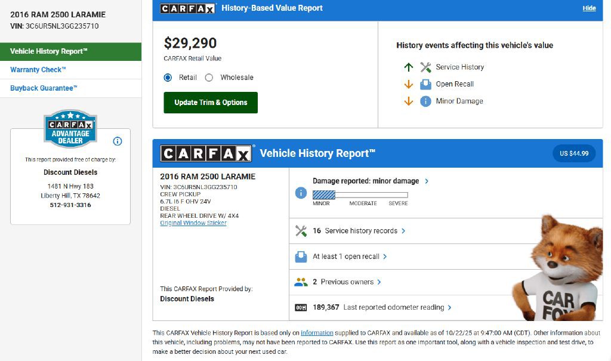Click the blue Minor Damage info icon
611x361 pixels.
point(425,101)
